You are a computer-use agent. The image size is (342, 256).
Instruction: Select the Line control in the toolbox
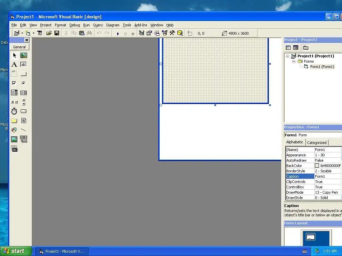[24, 130]
